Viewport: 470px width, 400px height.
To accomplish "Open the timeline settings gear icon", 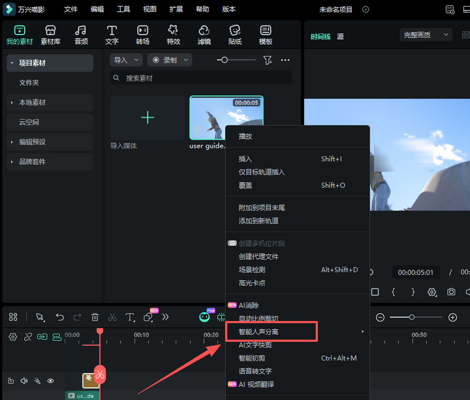I will tap(13, 337).
